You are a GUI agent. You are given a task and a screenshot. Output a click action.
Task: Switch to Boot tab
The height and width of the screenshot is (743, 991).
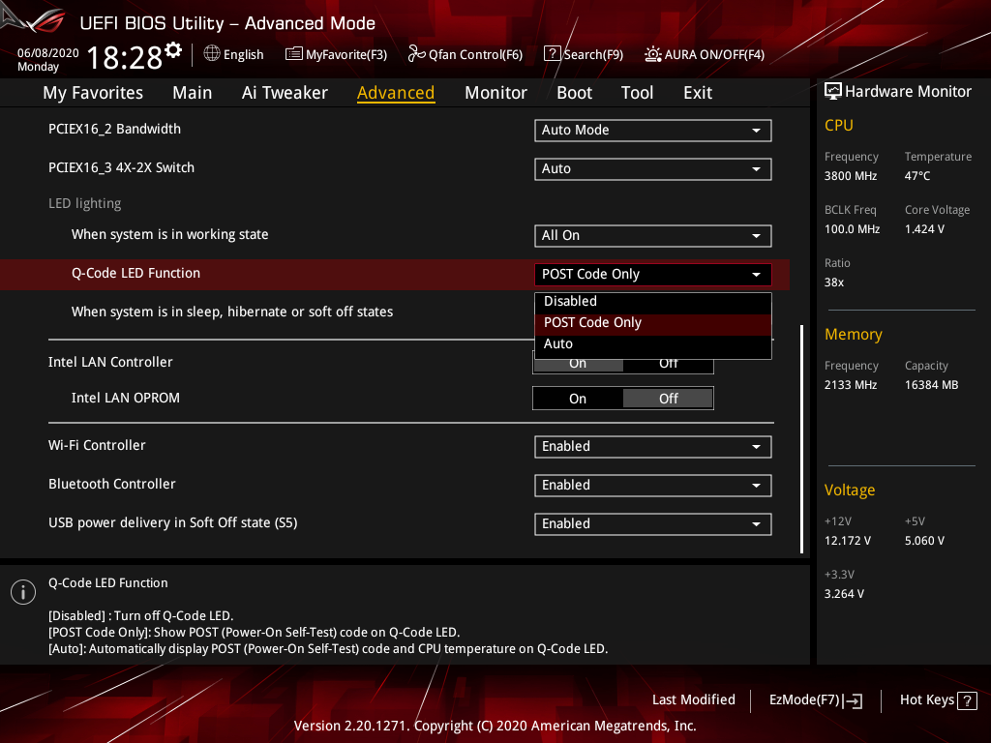coord(574,93)
